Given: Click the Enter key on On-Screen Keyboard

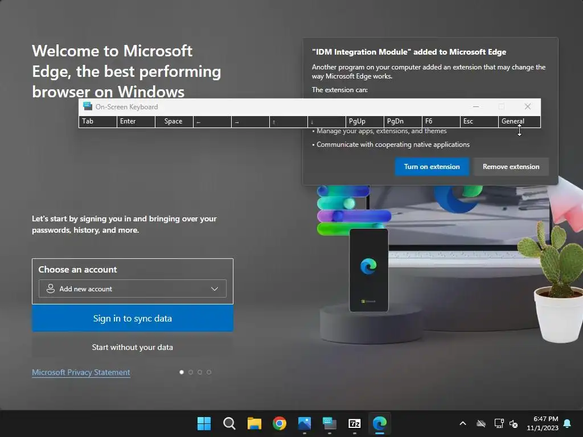Looking at the screenshot, I should [136, 122].
